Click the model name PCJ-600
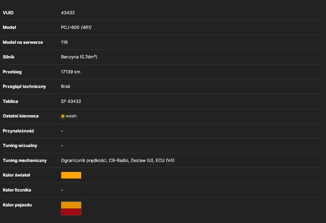Screen dimensions: 326x223 (70, 28)
